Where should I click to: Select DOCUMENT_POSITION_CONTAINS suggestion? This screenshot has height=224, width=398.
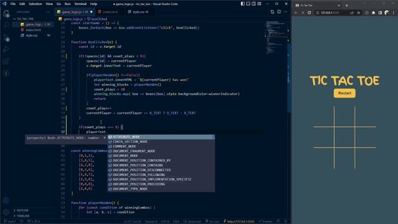[x=161, y=165]
